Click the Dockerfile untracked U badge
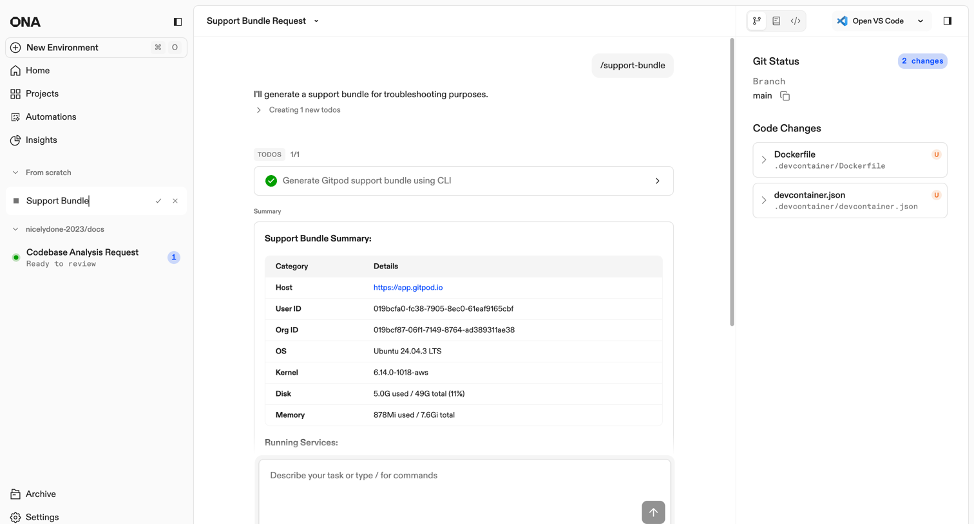 tap(937, 154)
